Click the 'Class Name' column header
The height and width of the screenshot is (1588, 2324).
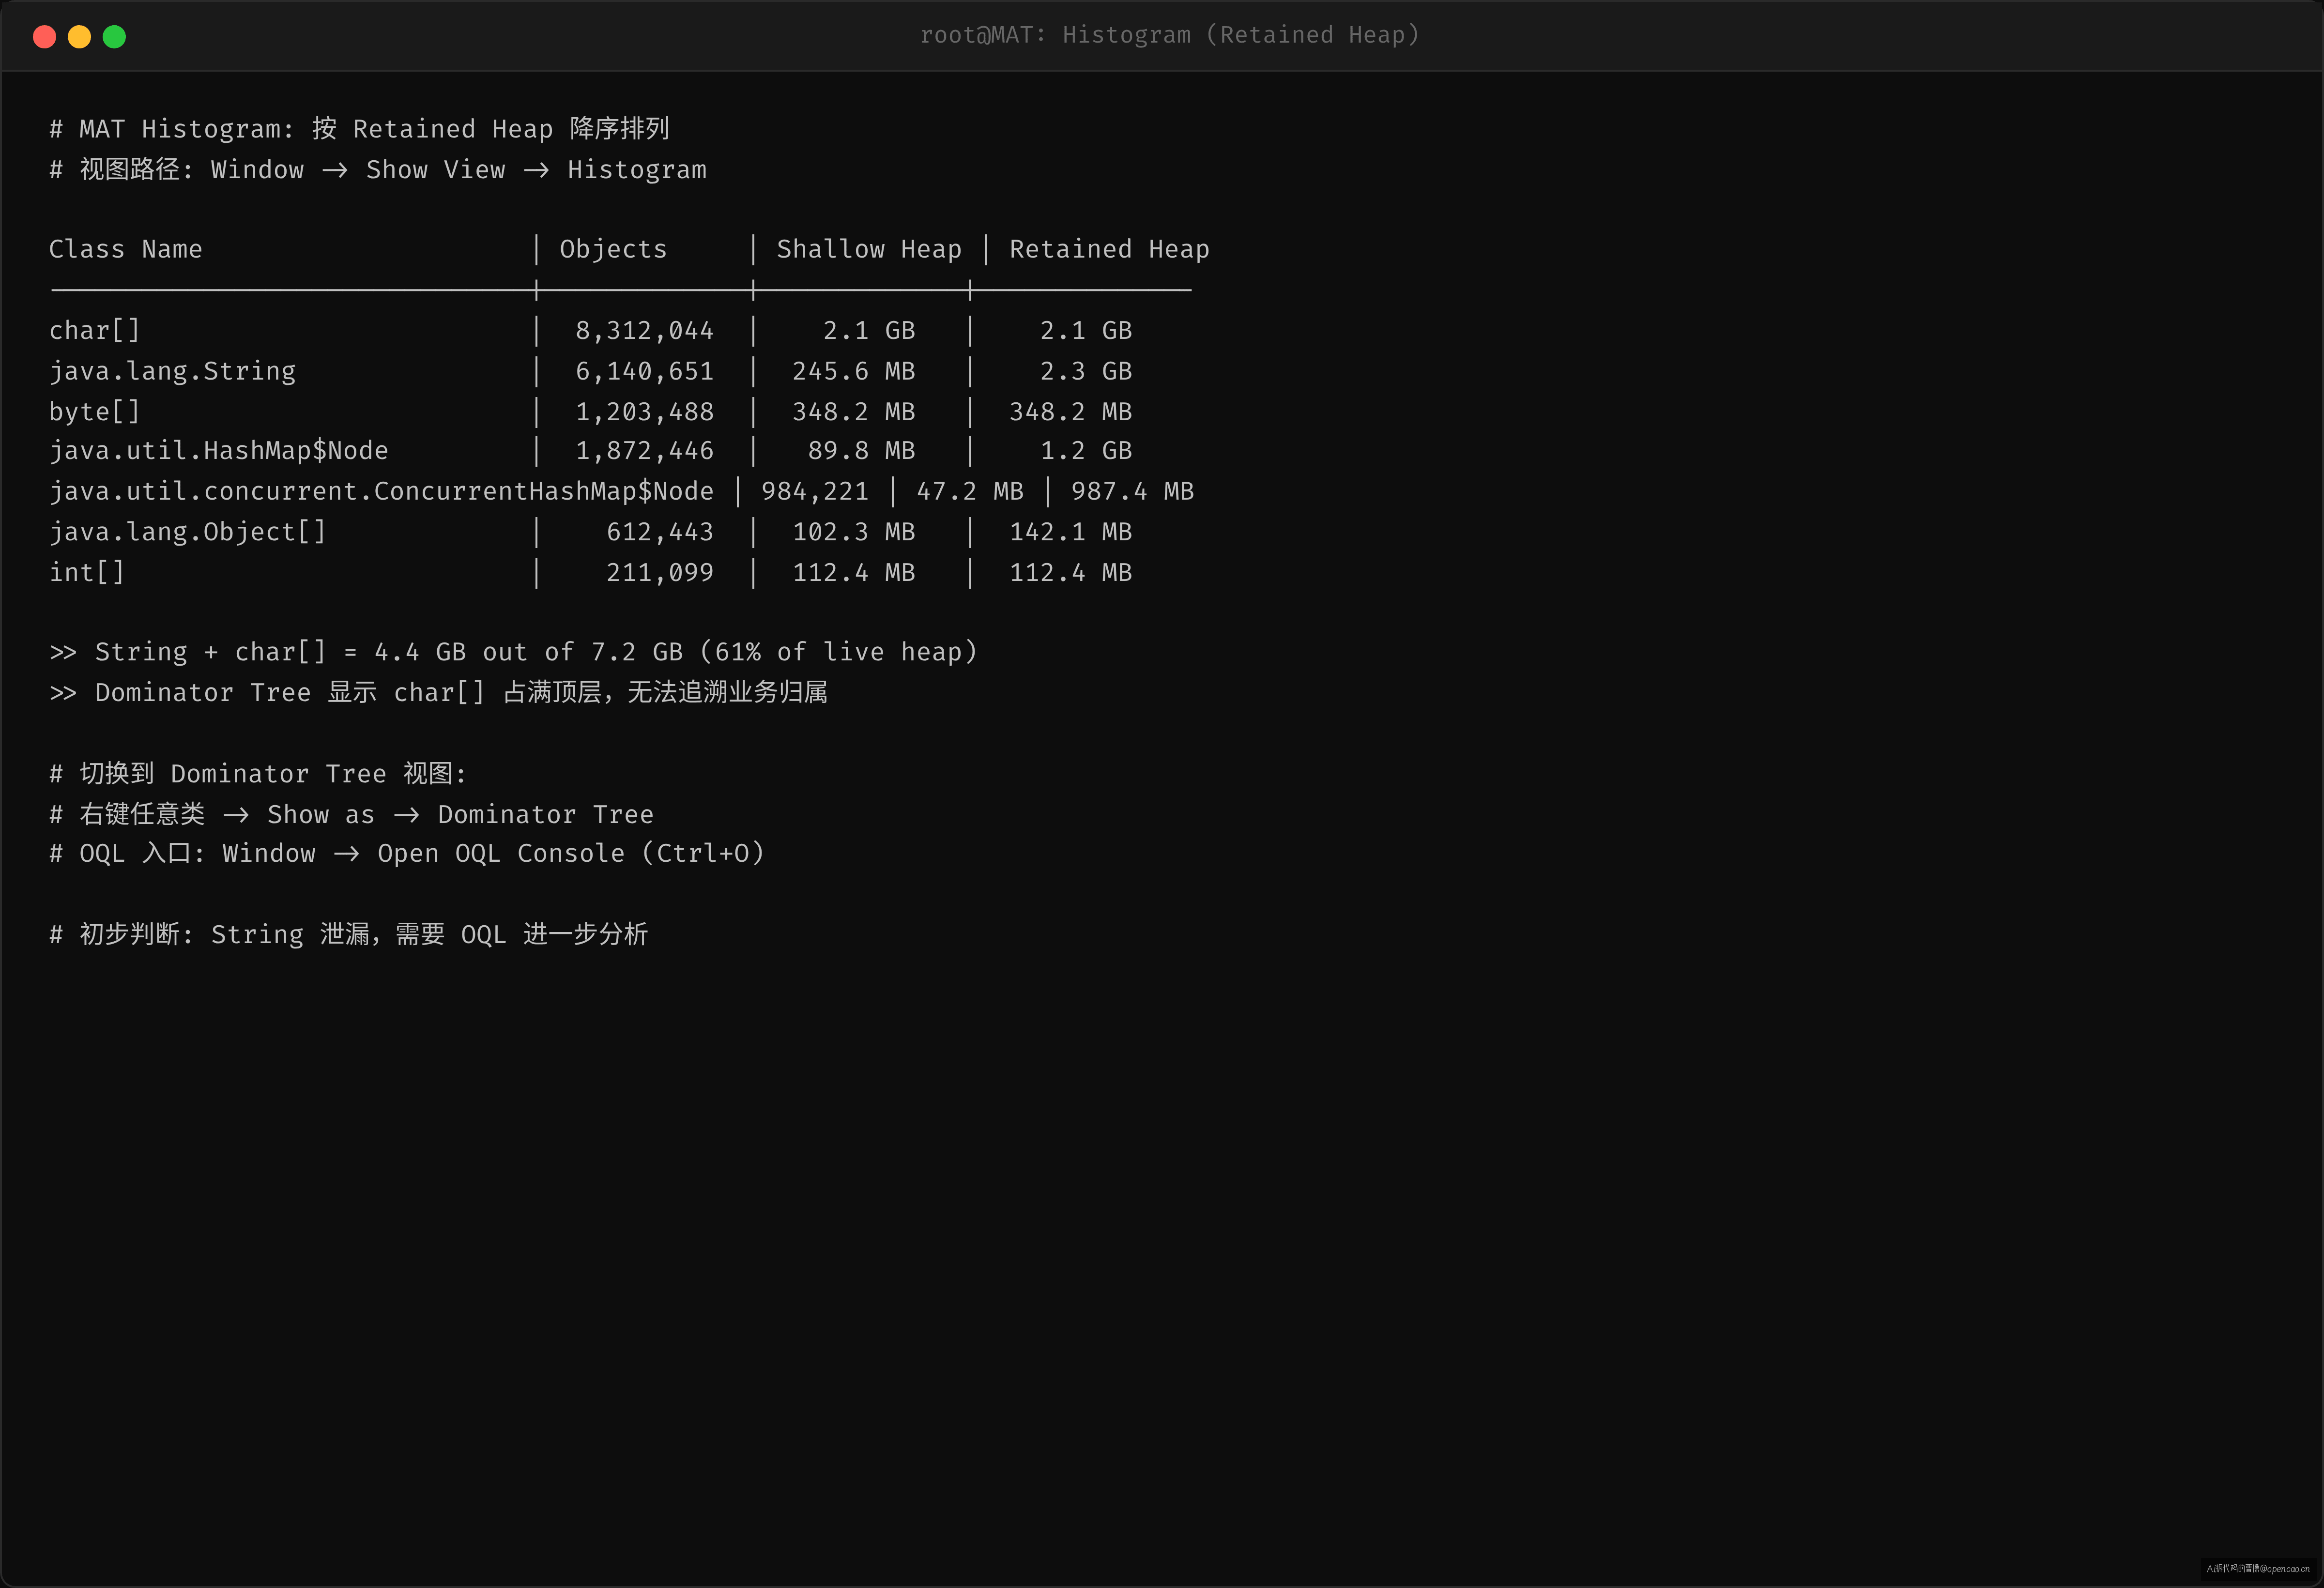click(x=125, y=249)
